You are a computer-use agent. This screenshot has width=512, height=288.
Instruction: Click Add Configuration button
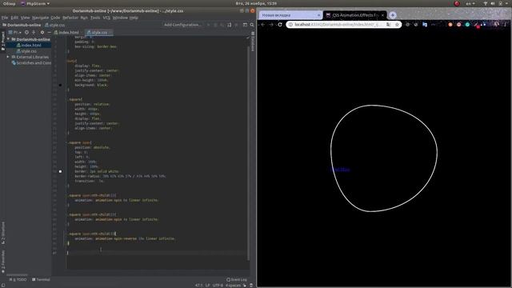pos(182,25)
